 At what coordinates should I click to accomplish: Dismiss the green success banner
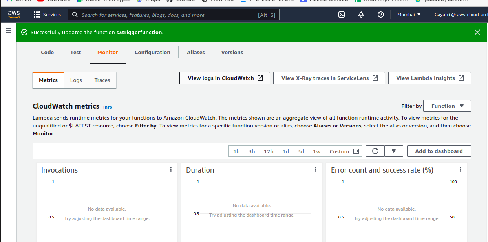click(477, 32)
